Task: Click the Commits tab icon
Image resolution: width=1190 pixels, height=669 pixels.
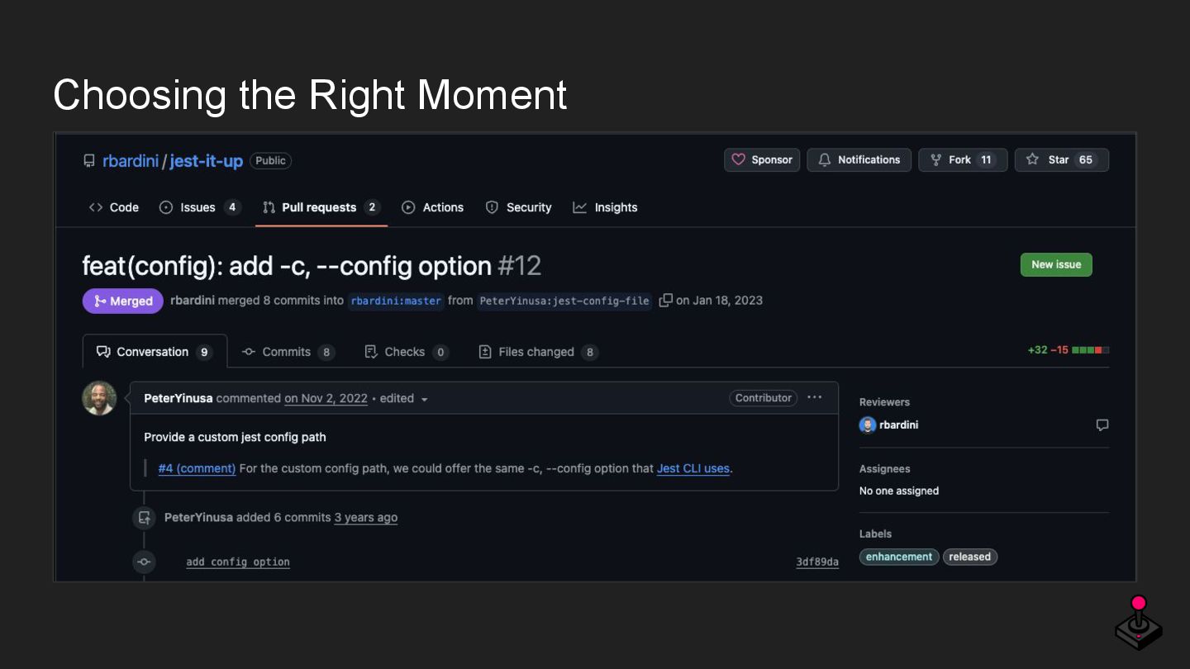Action: click(x=249, y=352)
